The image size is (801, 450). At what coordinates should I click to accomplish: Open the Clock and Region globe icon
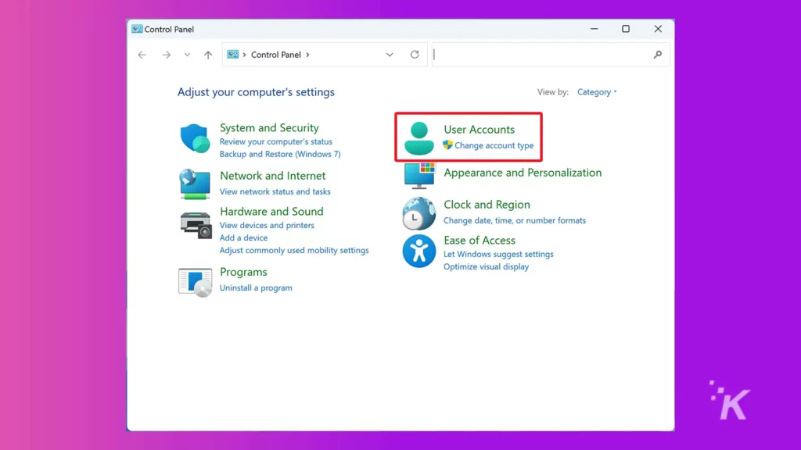(419, 213)
